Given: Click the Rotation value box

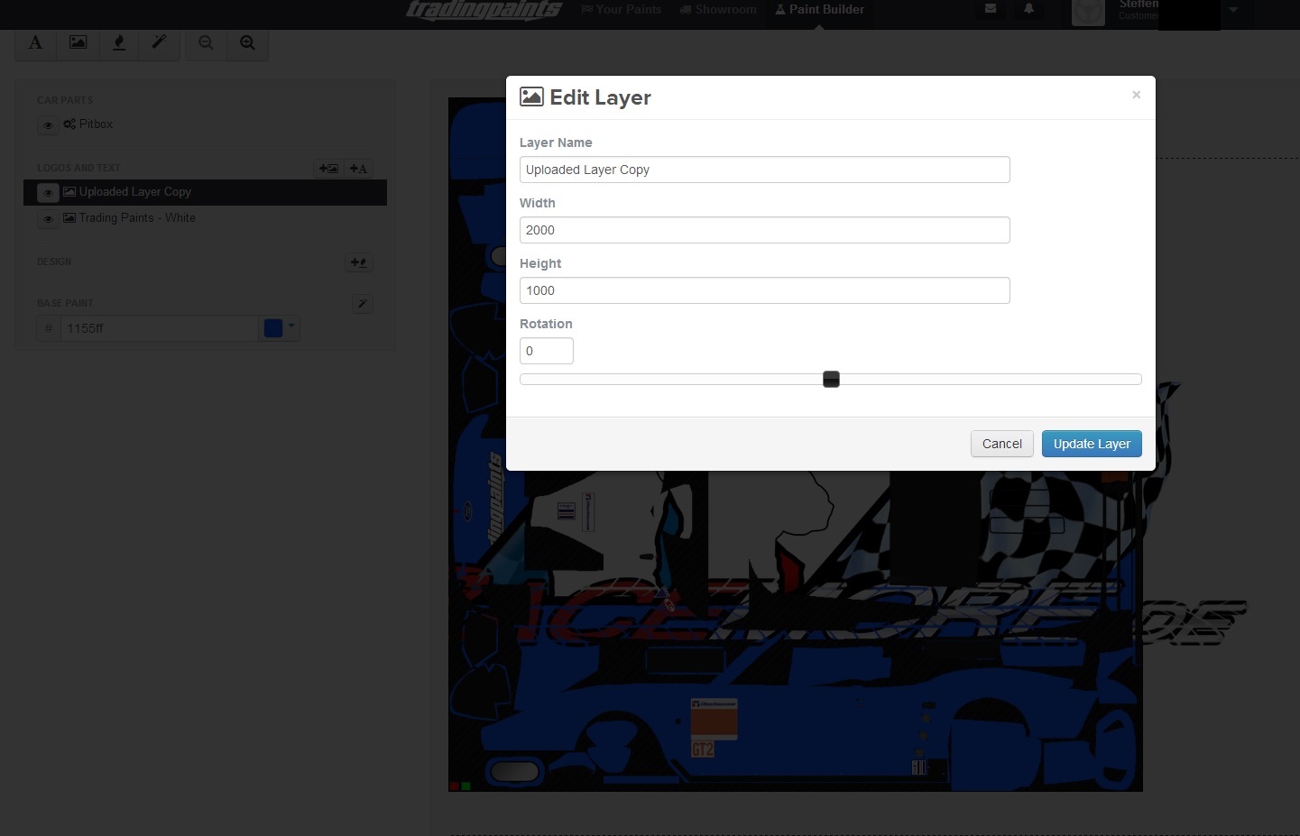Looking at the screenshot, I should click(x=546, y=351).
